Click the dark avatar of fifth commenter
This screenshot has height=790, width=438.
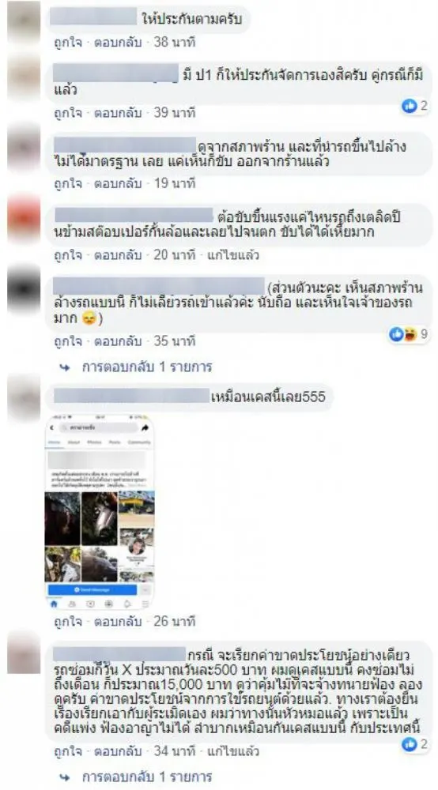tap(24, 290)
